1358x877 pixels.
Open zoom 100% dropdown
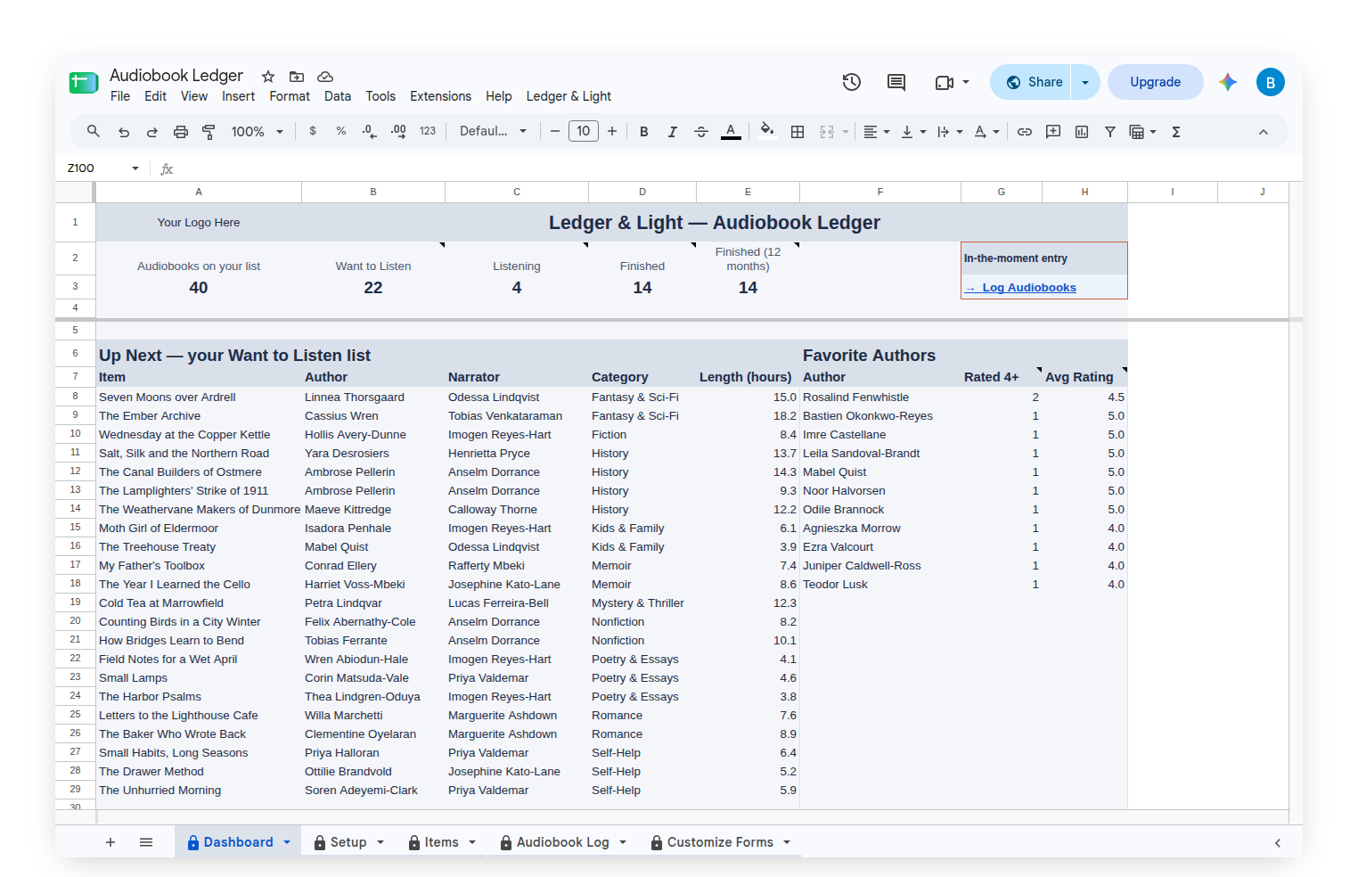[x=257, y=132]
